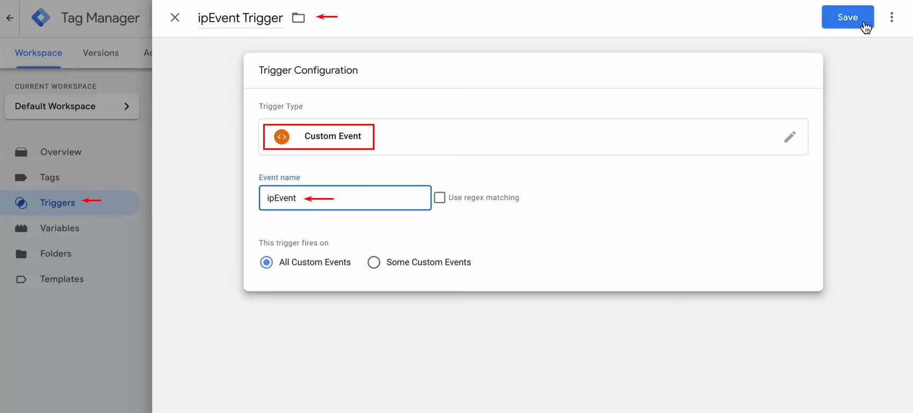Open Overview in the sidebar
The width and height of the screenshot is (913, 413).
coord(61,152)
